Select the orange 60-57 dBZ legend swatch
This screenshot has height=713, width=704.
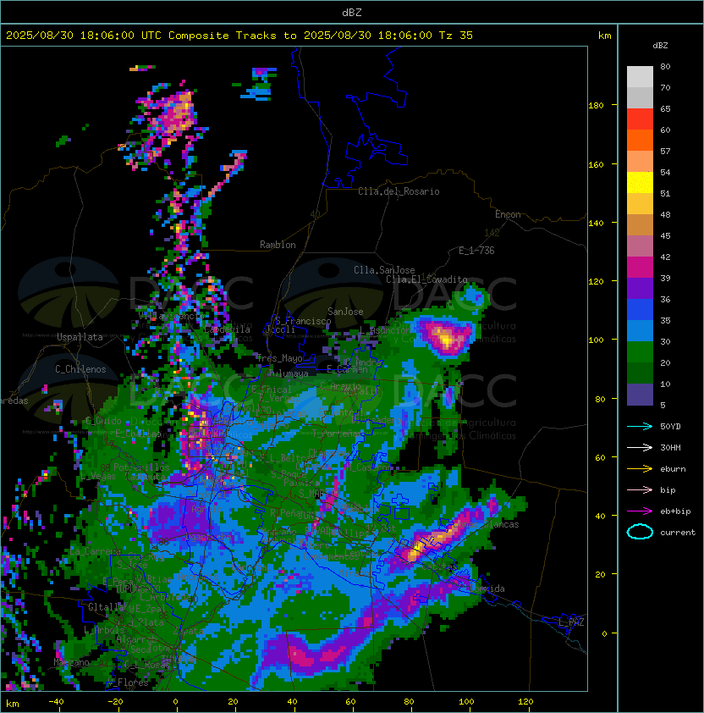tap(640, 140)
